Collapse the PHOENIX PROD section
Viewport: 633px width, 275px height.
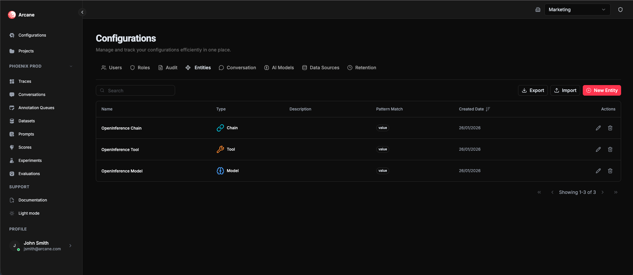coord(71,66)
